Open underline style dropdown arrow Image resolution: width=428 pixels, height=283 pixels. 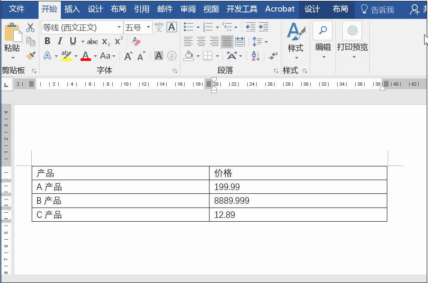coord(83,42)
